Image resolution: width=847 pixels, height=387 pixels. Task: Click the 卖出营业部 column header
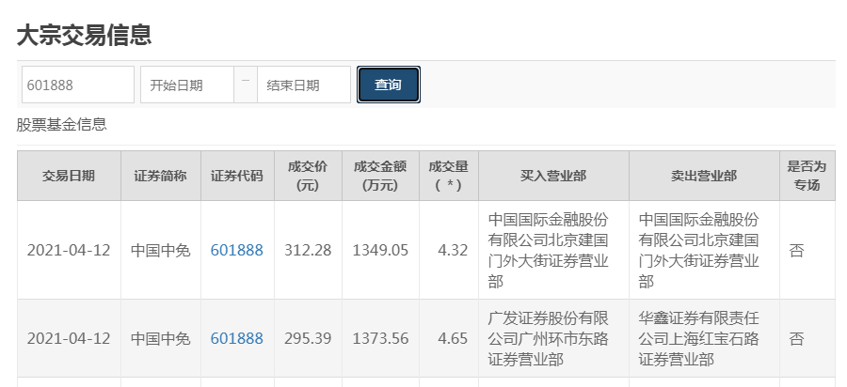(x=704, y=176)
